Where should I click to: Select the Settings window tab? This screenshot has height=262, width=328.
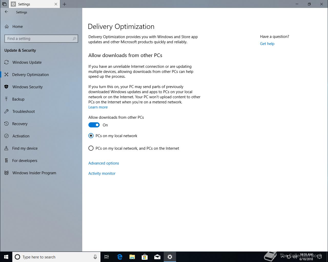(35, 4)
